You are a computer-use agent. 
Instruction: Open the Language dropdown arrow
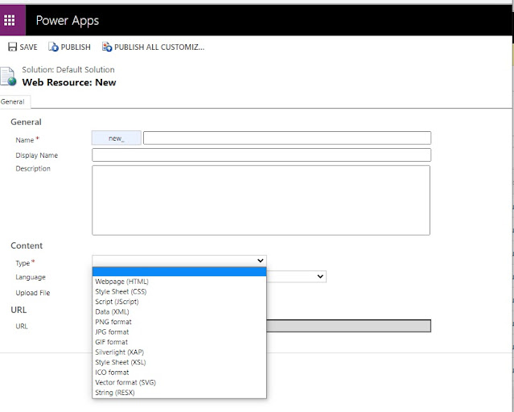pyautogui.click(x=320, y=277)
